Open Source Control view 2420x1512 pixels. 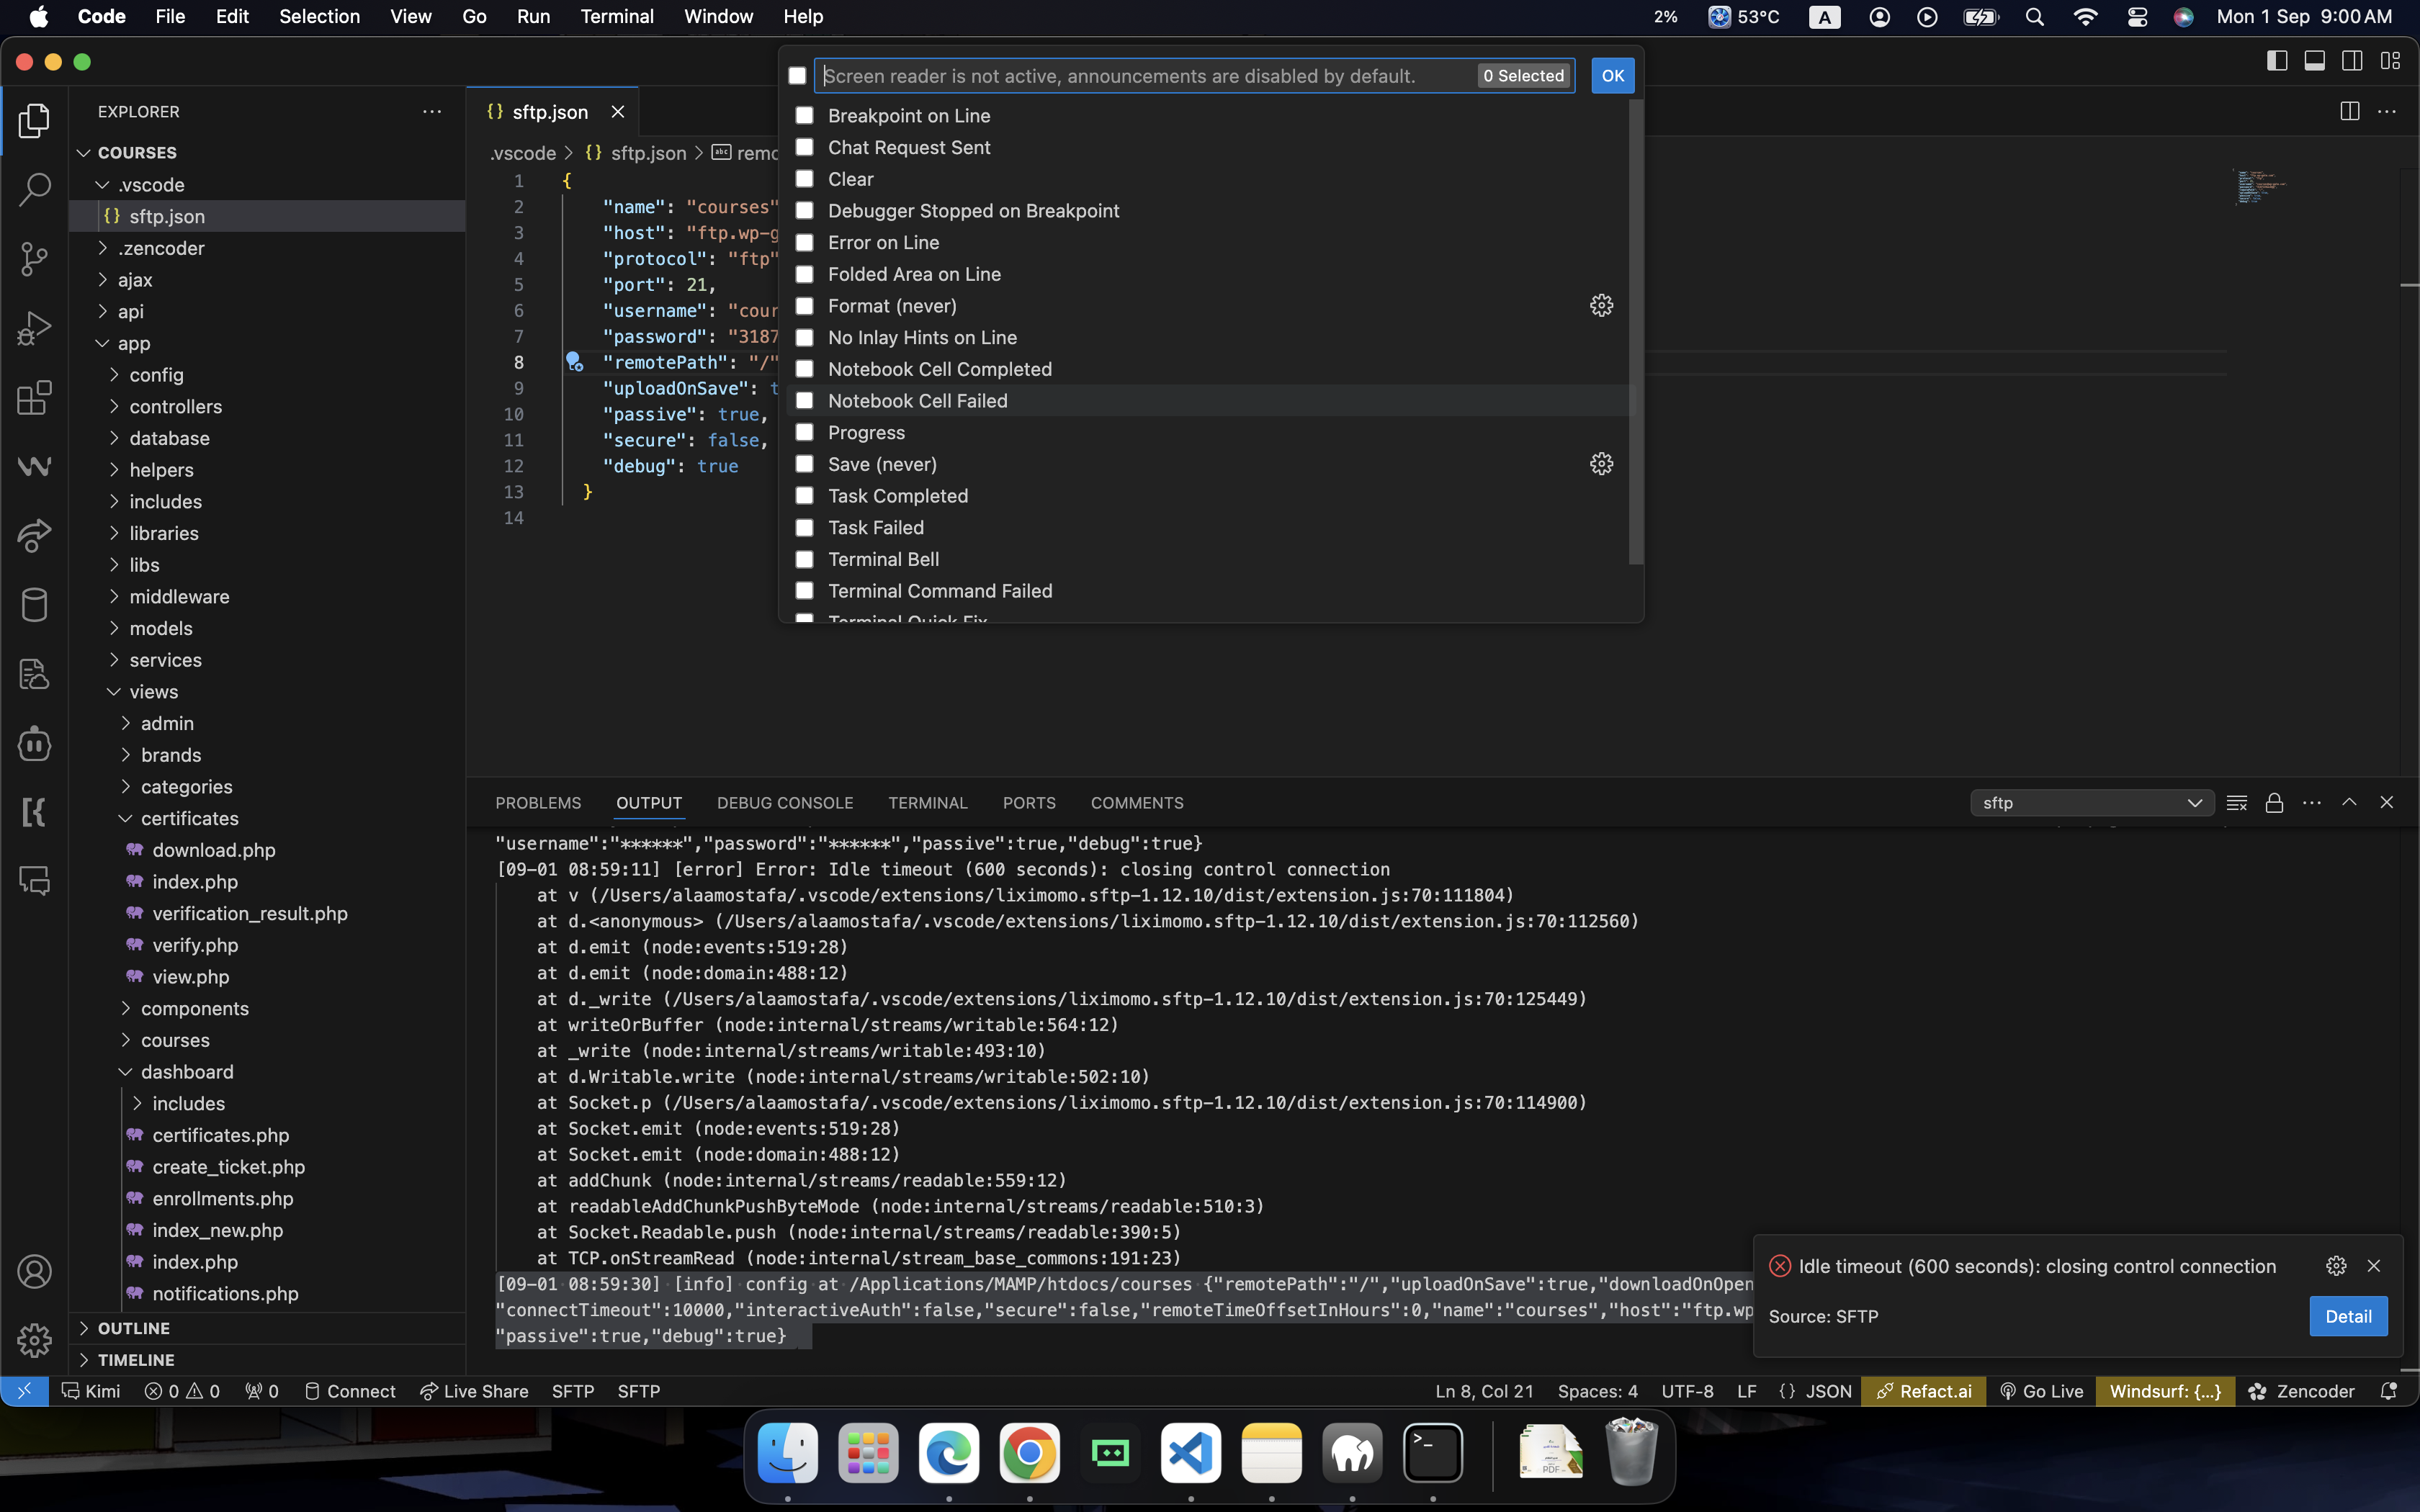[x=34, y=259]
